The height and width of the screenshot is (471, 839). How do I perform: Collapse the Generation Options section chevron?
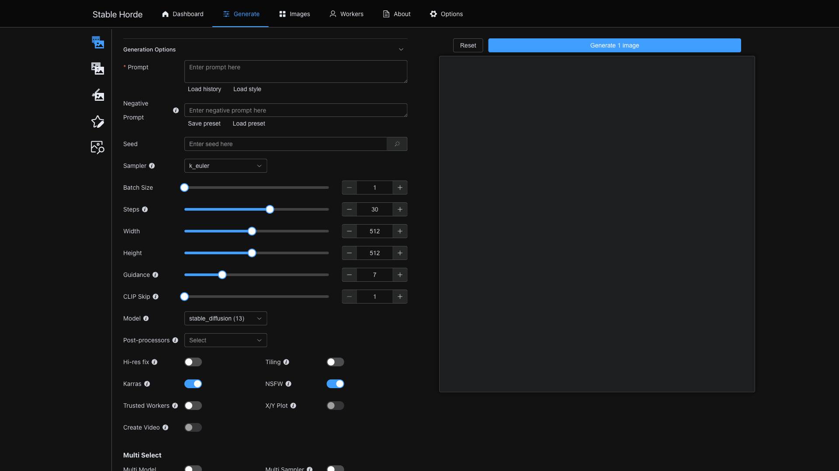401,49
